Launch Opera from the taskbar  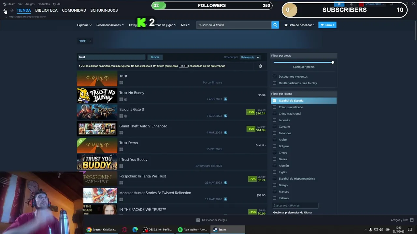tap(124, 229)
